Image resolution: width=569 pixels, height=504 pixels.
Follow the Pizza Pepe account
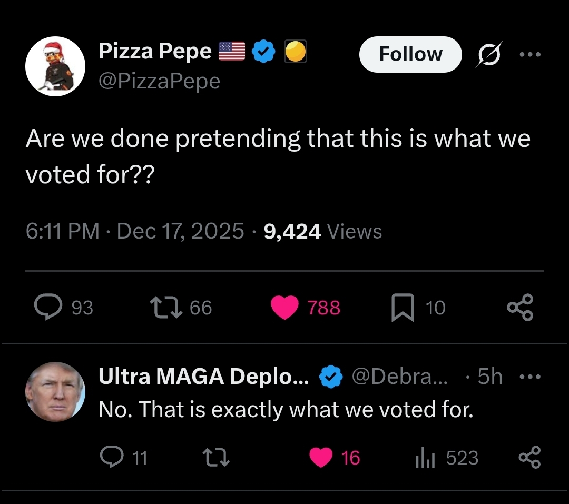click(410, 54)
